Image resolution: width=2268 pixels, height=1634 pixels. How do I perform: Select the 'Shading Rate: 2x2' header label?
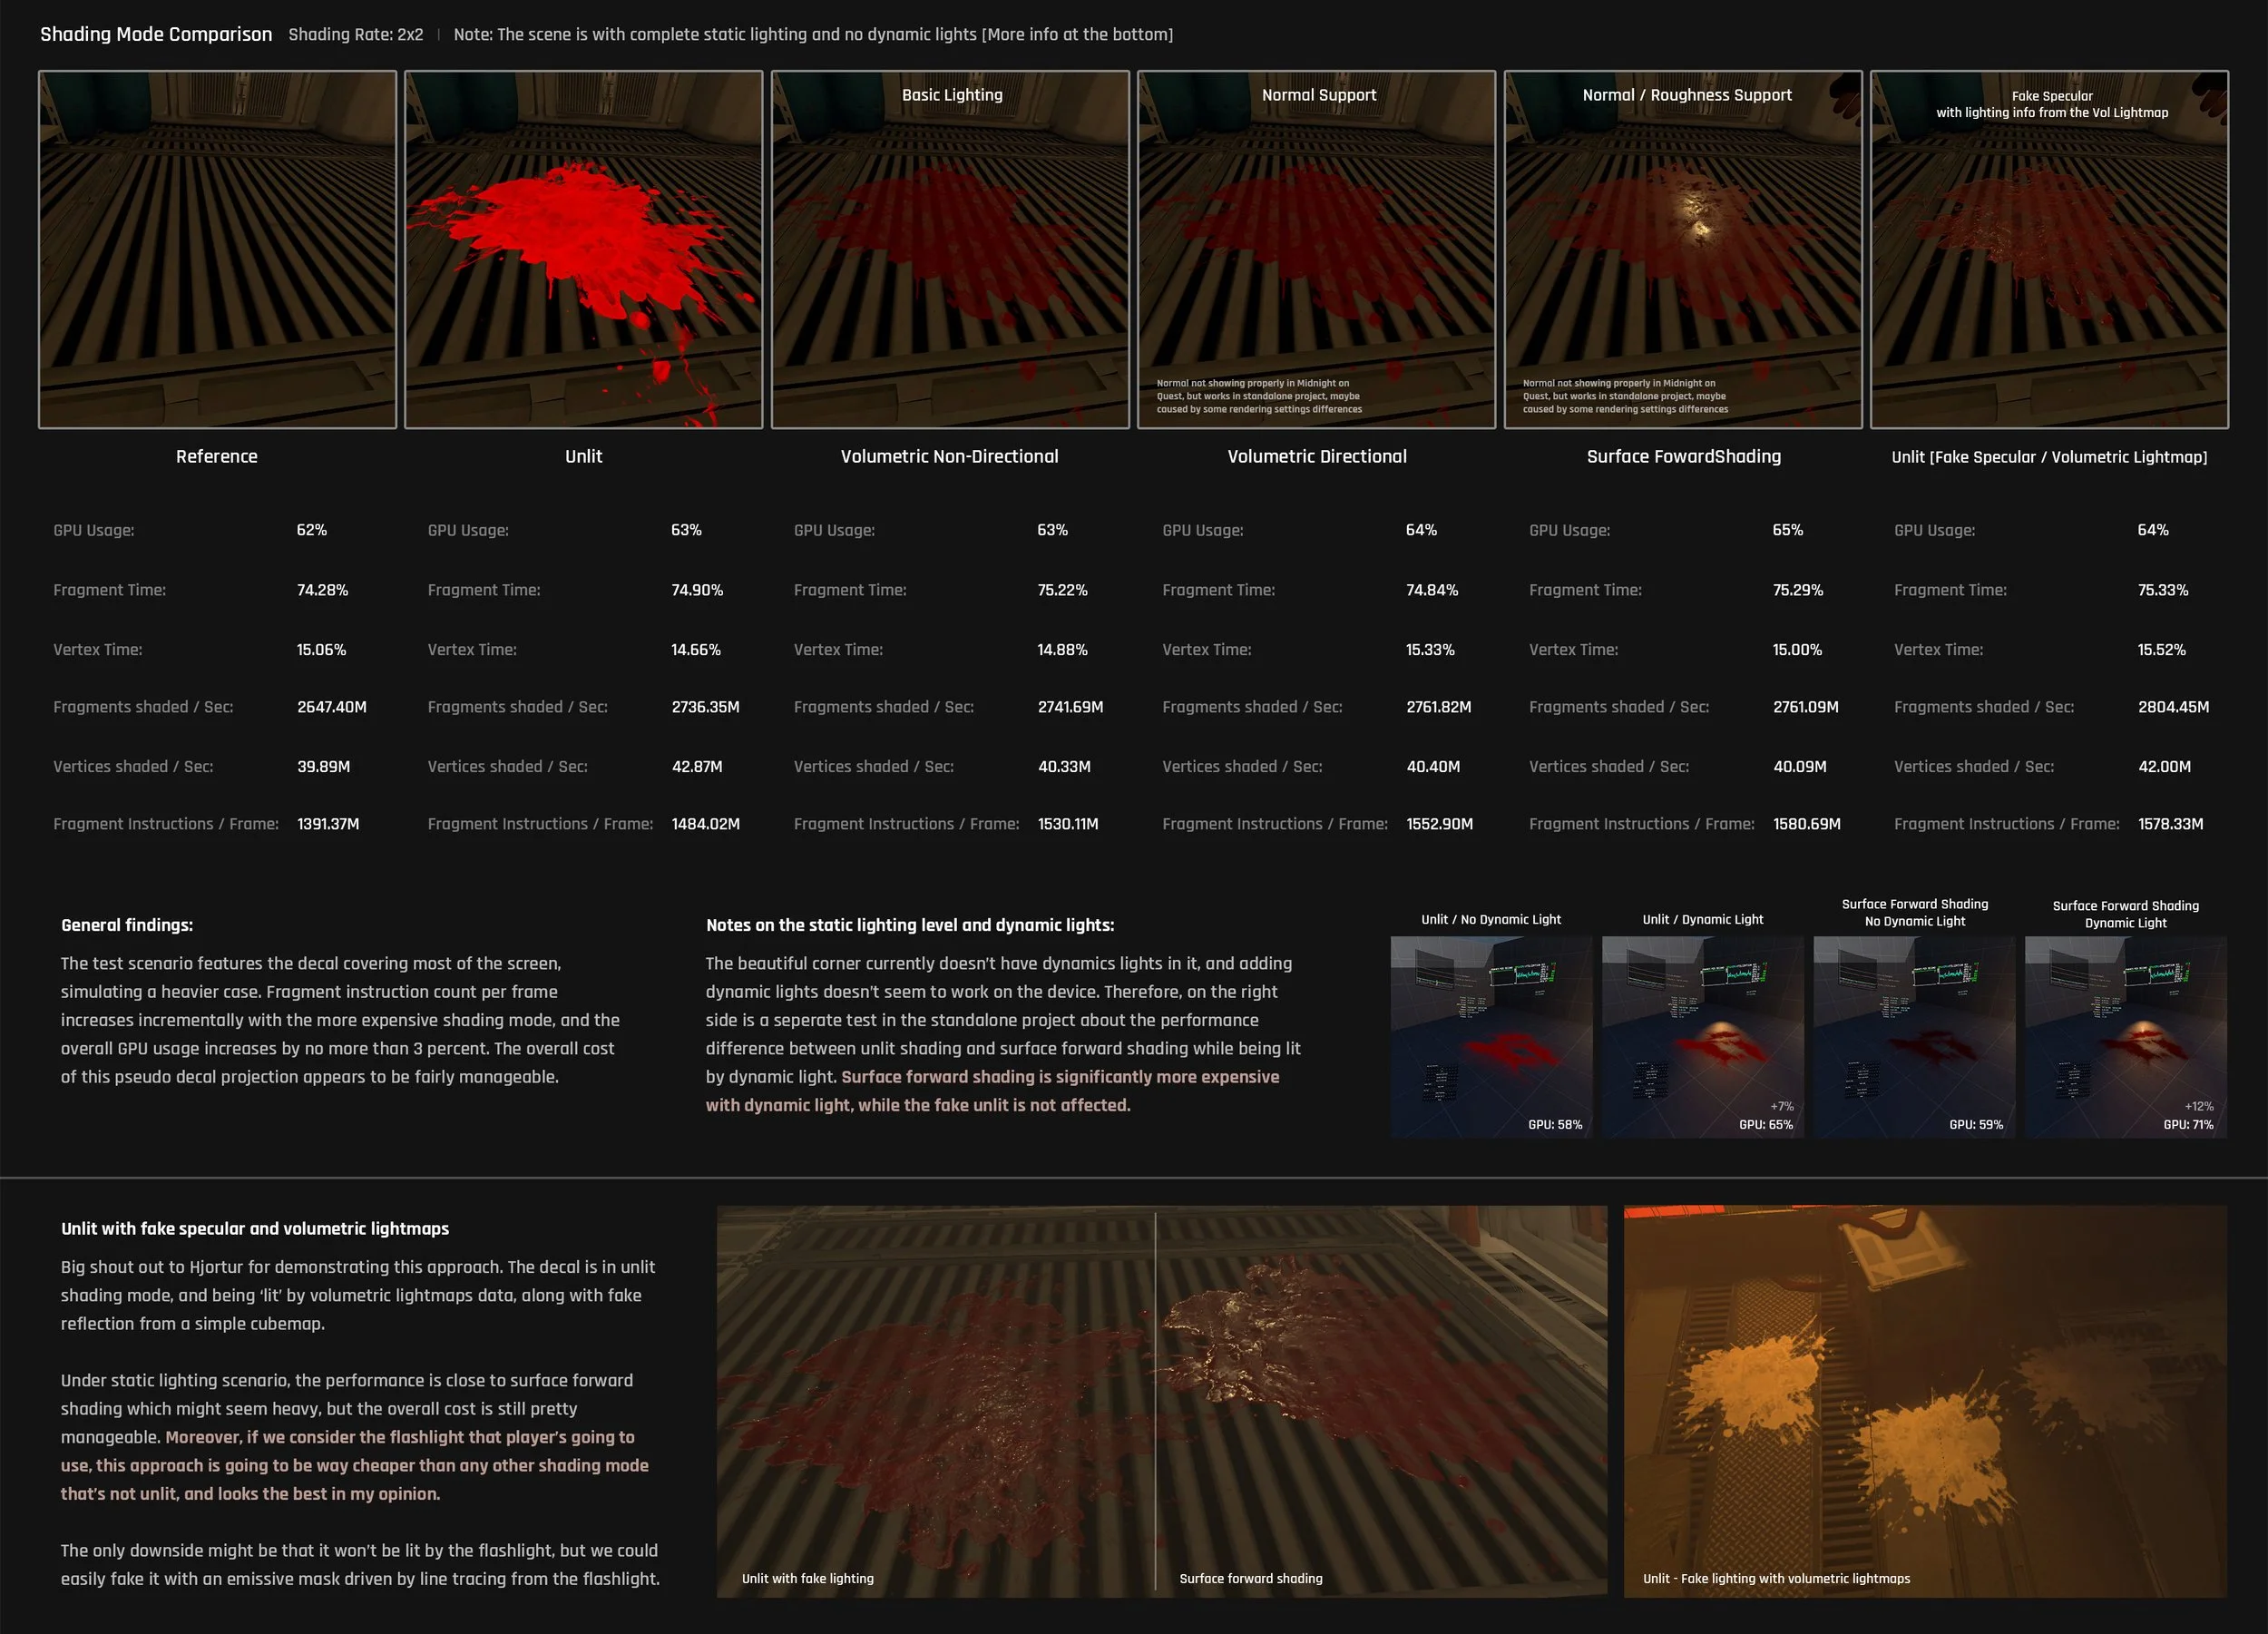pos(355,34)
